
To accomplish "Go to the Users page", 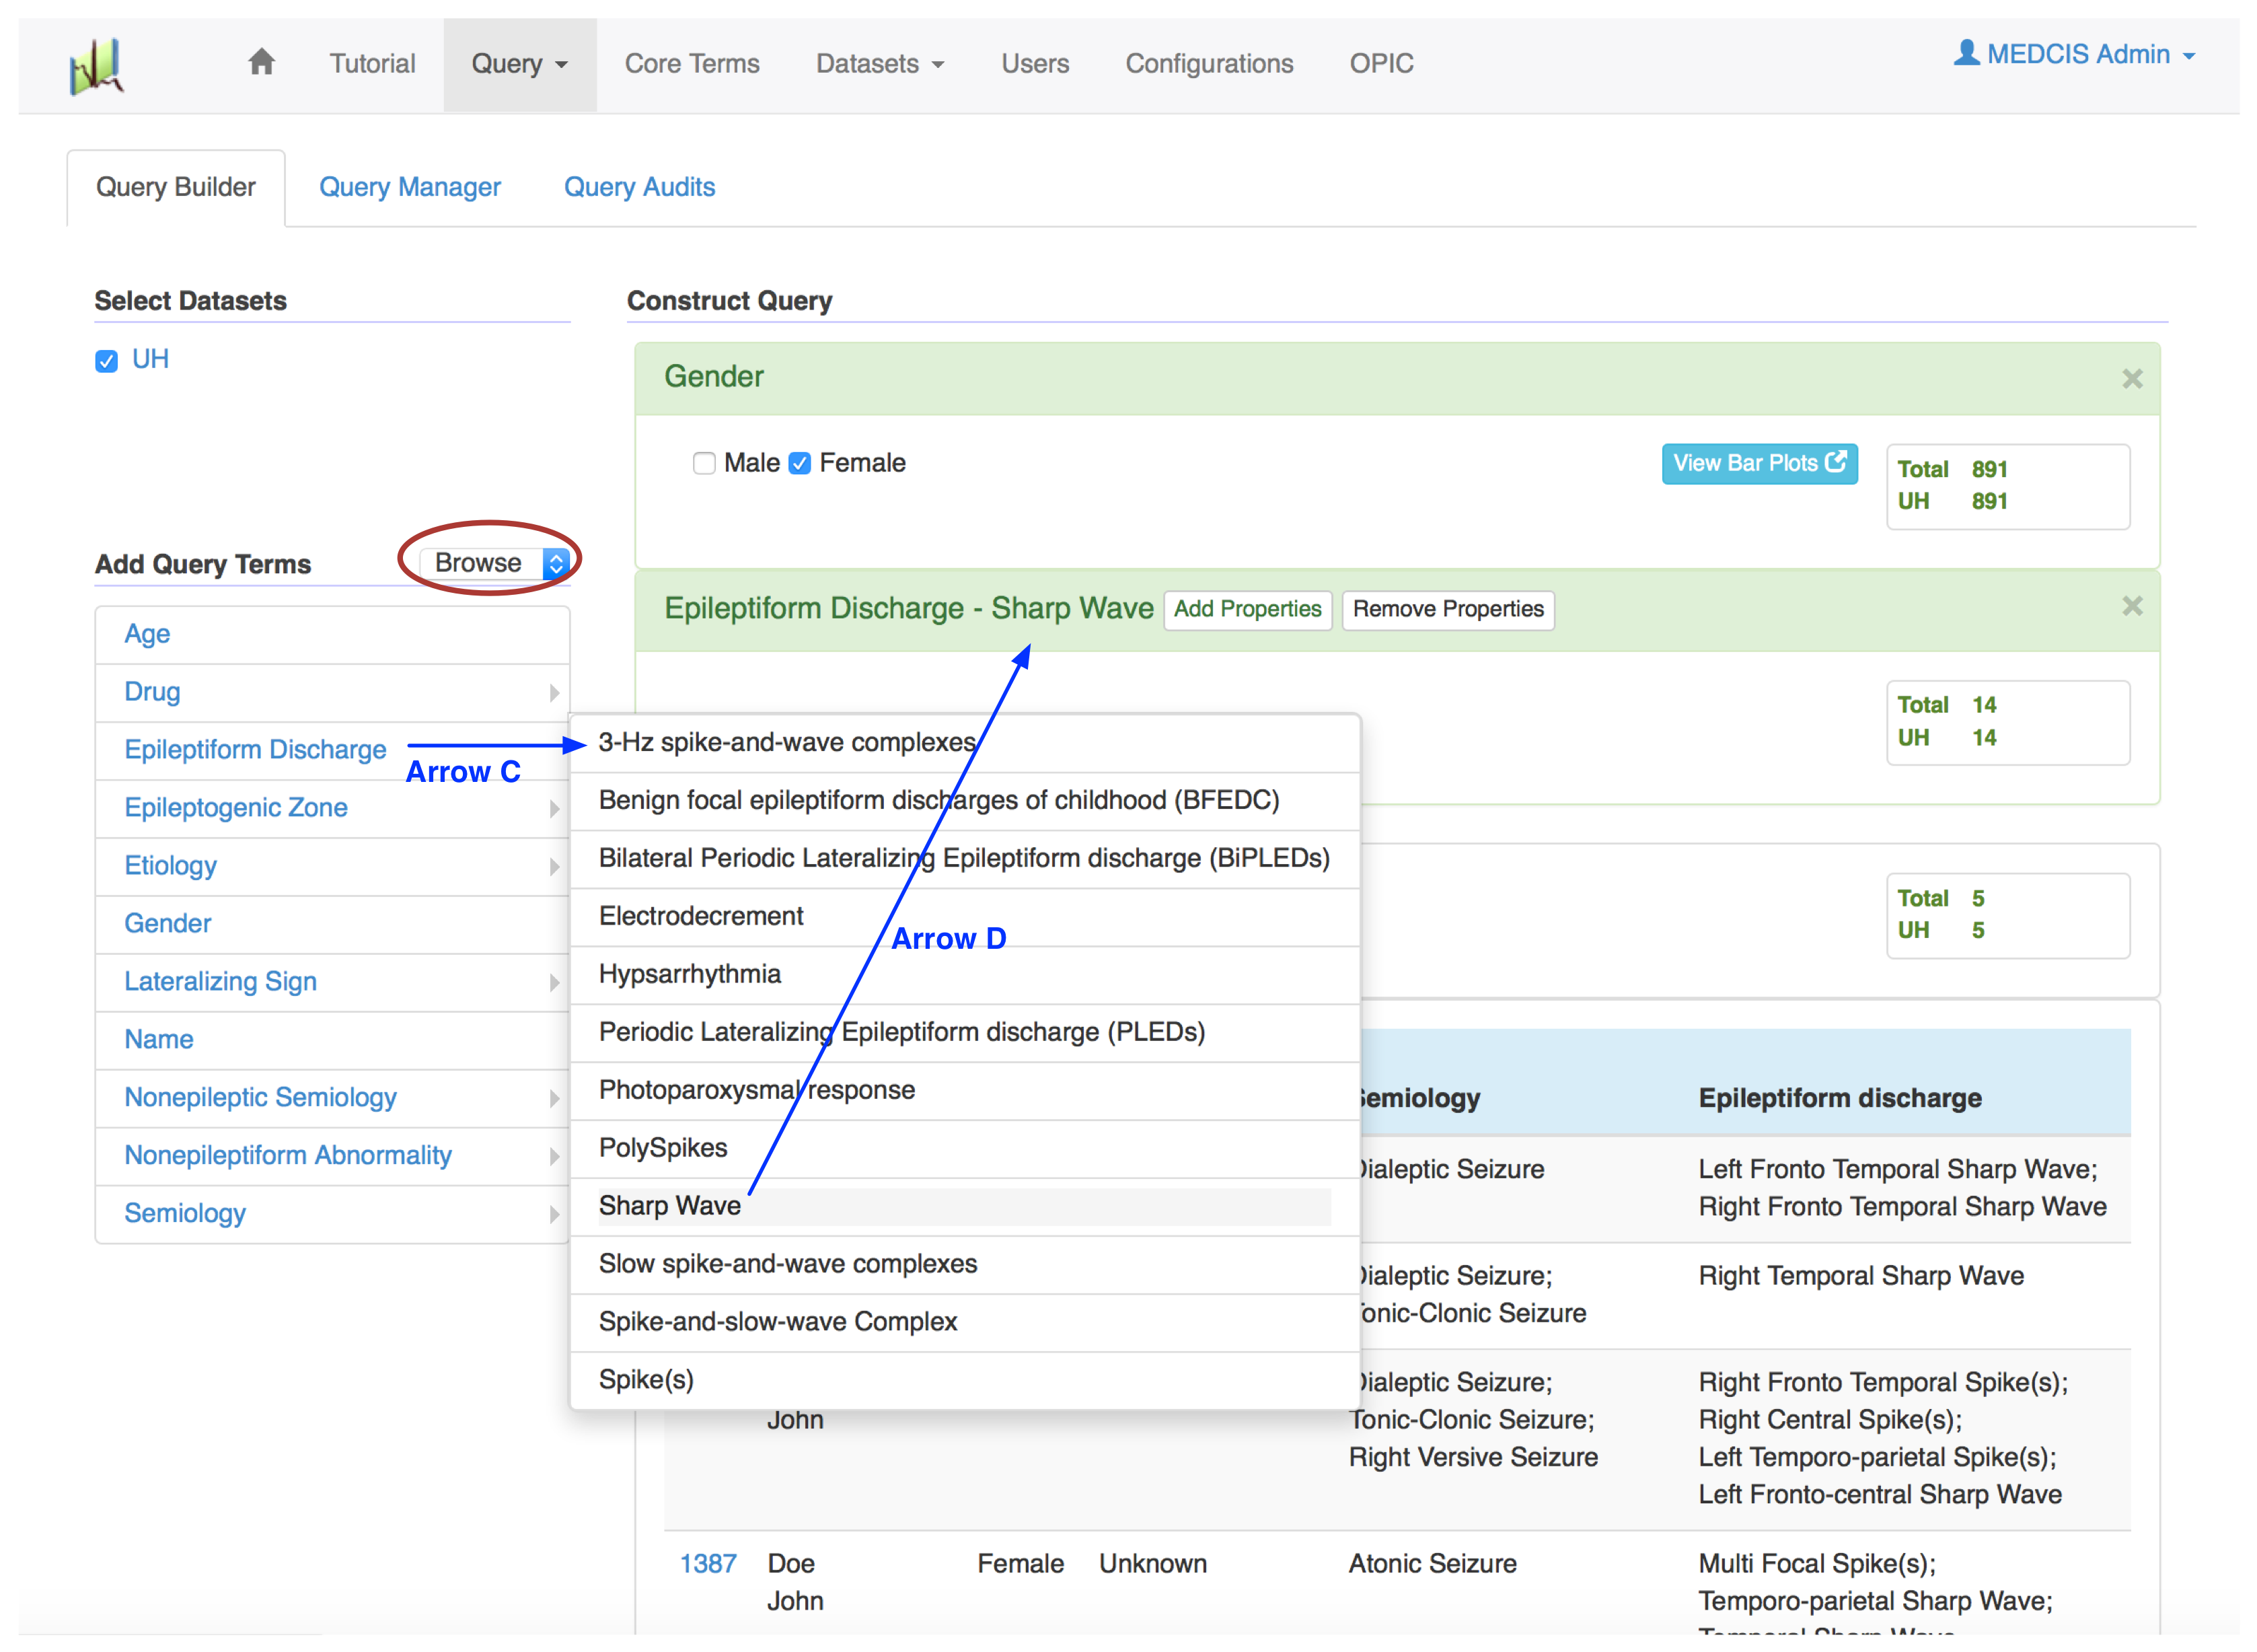I will [x=1035, y=64].
